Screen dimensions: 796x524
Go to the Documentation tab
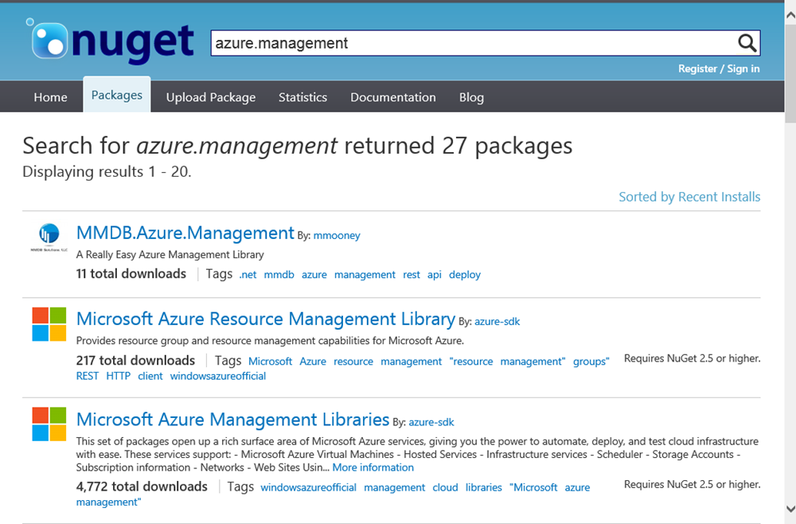tap(393, 97)
